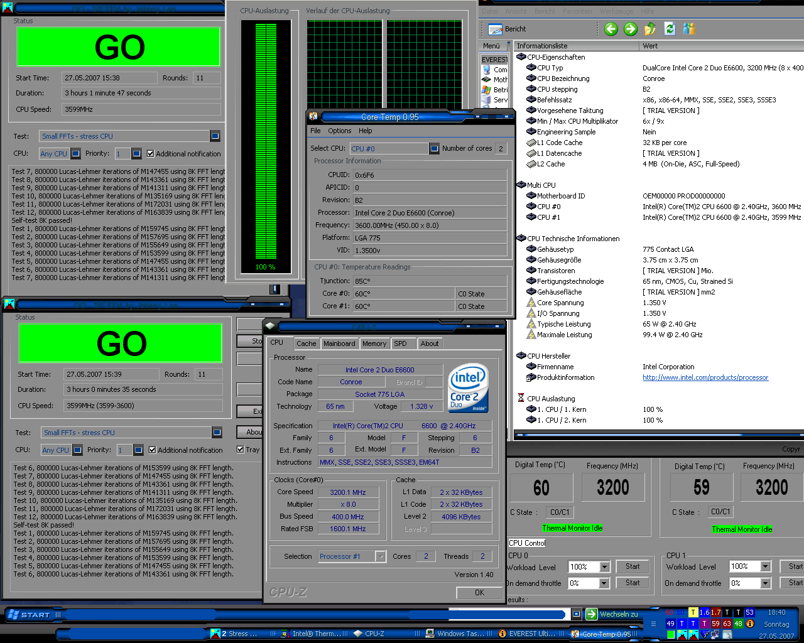Viewport: 804px width, 643px height.
Task: Go back with the green left arrow in EVEREST
Action: point(611,29)
